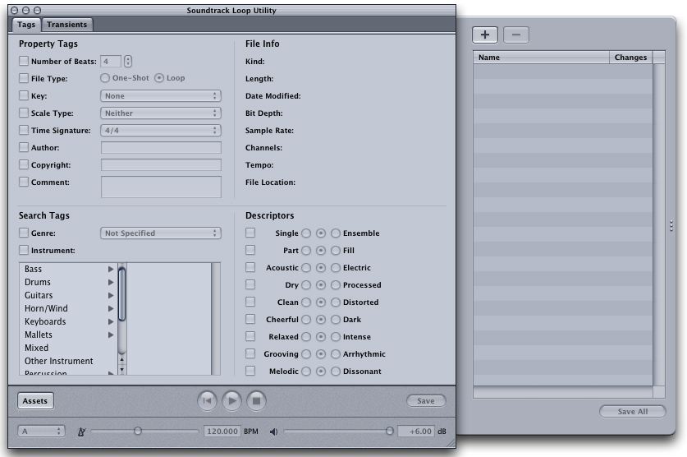Enable the Cheerful/Dark descriptor checkbox
This screenshot has height=457, width=687.
250,319
